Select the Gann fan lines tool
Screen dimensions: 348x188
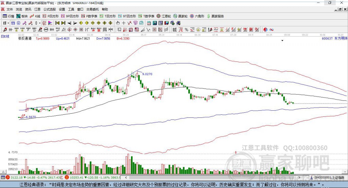tap(125, 30)
